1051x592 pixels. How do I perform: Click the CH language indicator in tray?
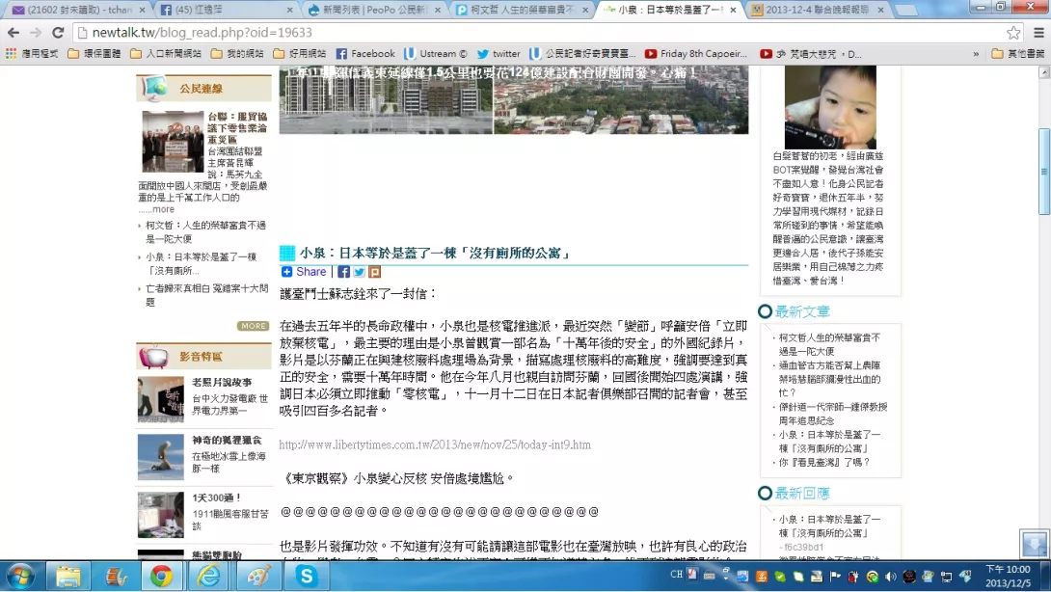pos(676,575)
